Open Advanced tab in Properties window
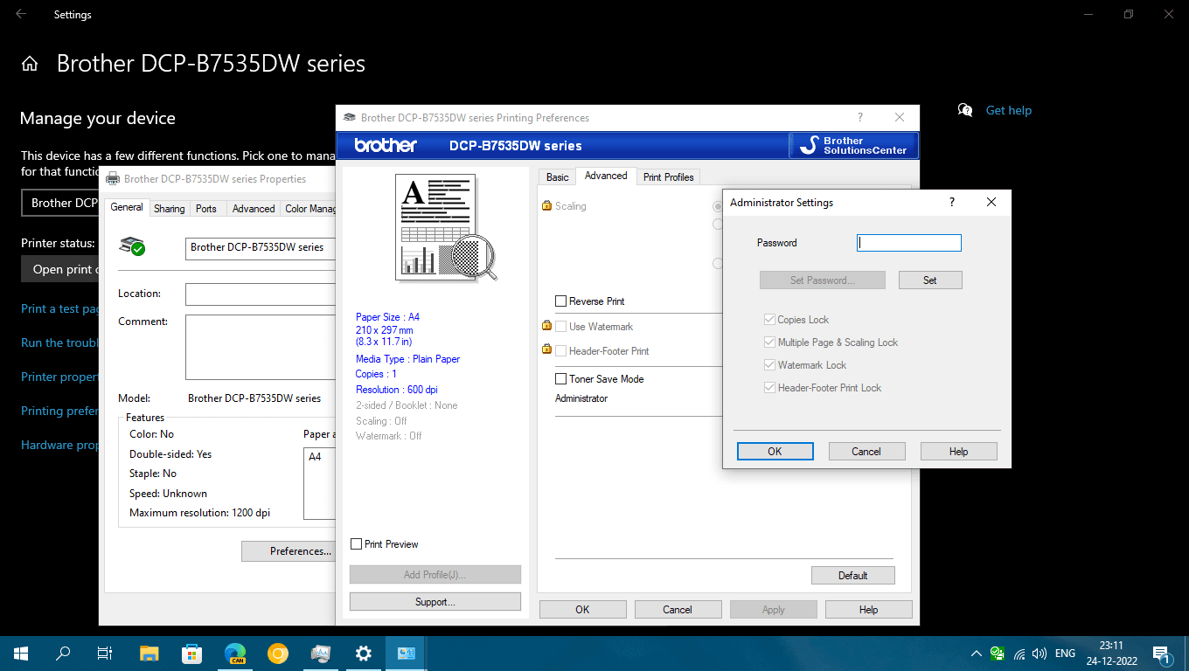 (x=254, y=209)
